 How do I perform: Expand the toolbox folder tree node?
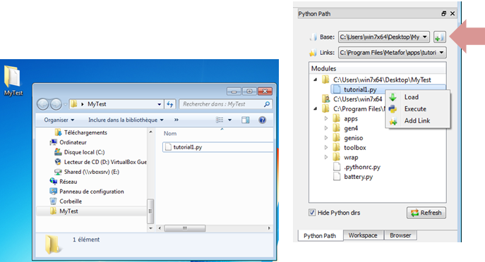[x=326, y=147]
